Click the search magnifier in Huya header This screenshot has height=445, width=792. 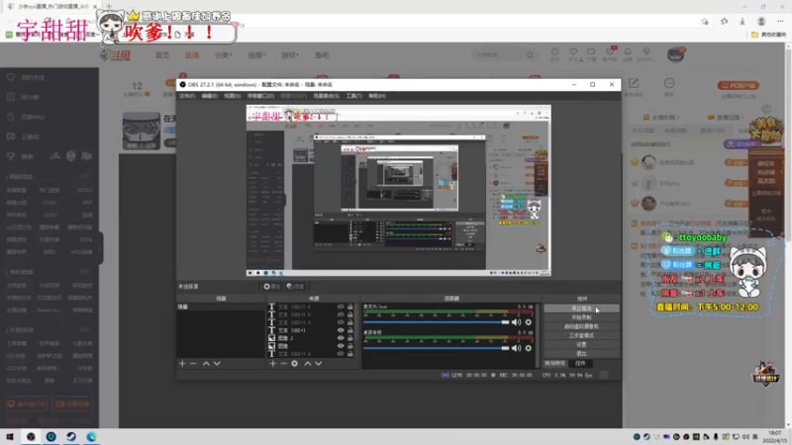pos(530,55)
